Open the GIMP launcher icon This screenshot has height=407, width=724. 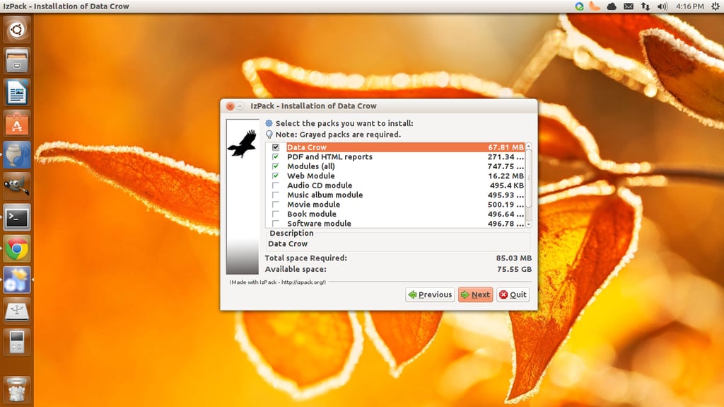17,186
